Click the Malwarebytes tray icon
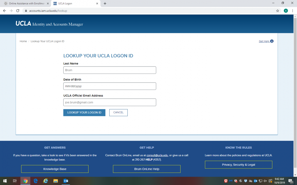Image resolution: width=297 pixels, height=185 pixels. (231, 181)
